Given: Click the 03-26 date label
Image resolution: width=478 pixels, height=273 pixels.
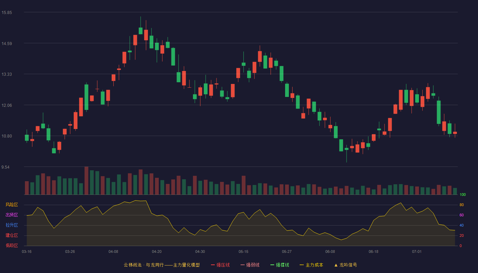Looking at the screenshot, I should point(70,252).
